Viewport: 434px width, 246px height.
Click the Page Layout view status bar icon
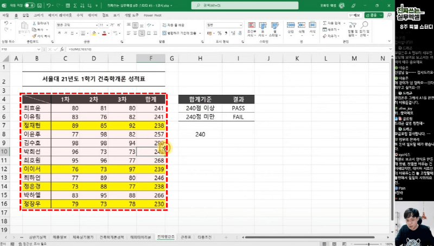(x=335, y=244)
